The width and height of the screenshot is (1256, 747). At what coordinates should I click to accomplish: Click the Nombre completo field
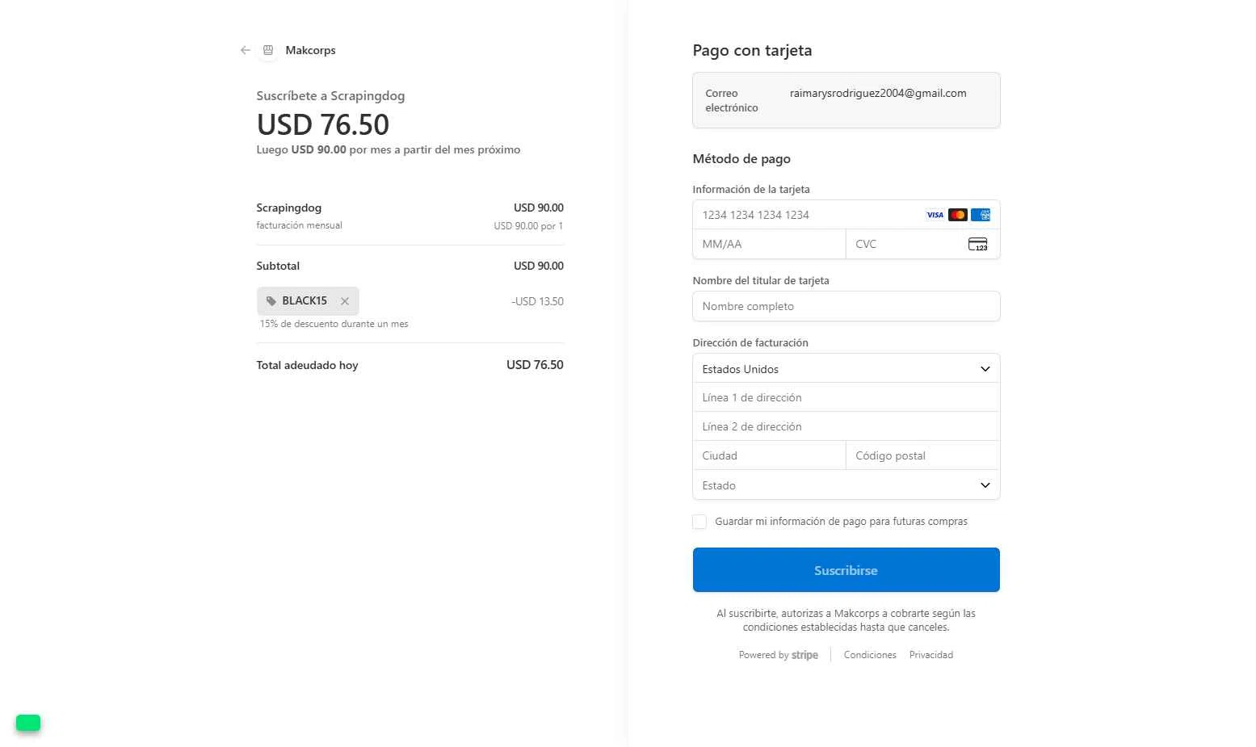tap(846, 306)
